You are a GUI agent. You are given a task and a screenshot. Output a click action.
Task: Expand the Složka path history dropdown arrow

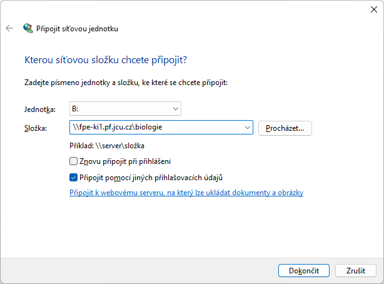click(x=248, y=128)
